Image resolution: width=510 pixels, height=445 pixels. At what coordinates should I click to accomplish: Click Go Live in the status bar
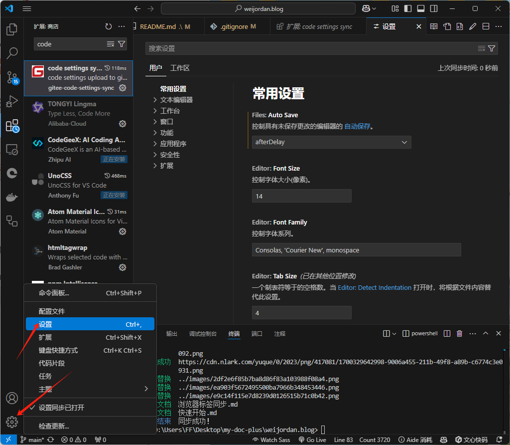[312, 440]
